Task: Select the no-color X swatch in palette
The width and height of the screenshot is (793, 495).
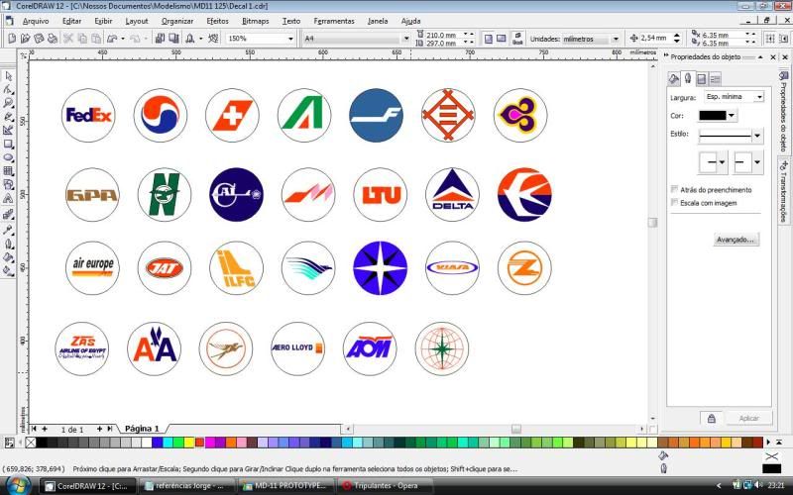Action: tap(31, 443)
